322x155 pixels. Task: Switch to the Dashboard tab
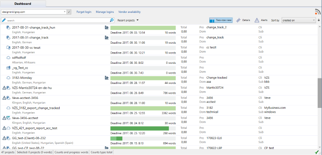click(x=23, y=4)
